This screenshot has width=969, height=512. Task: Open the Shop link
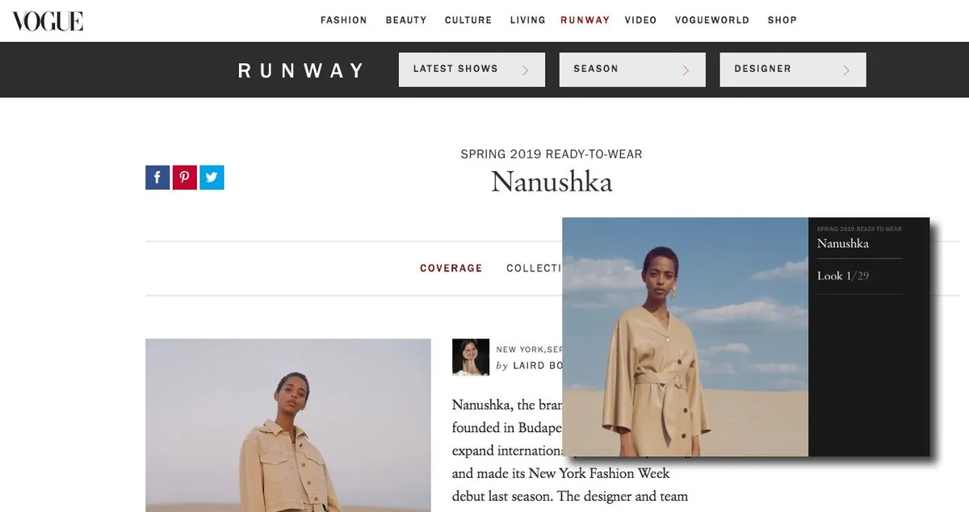click(782, 20)
